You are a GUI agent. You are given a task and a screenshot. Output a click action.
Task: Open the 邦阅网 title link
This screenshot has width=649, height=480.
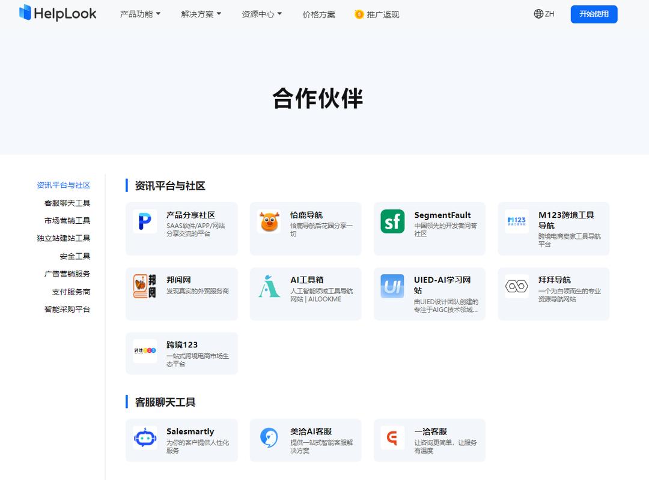coord(178,280)
